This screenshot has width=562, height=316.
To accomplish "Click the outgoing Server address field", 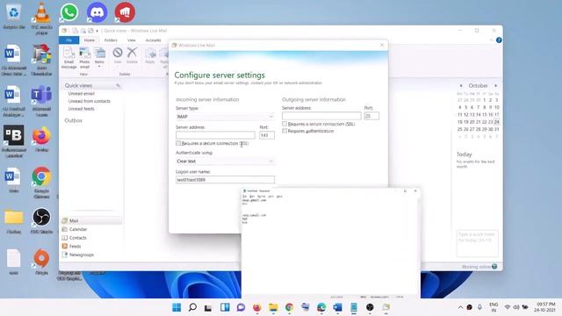I will (x=321, y=116).
